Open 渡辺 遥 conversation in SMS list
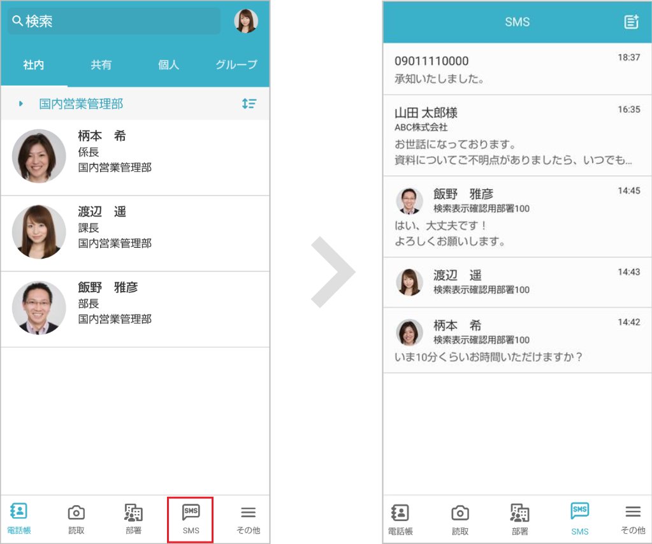 coord(518,282)
